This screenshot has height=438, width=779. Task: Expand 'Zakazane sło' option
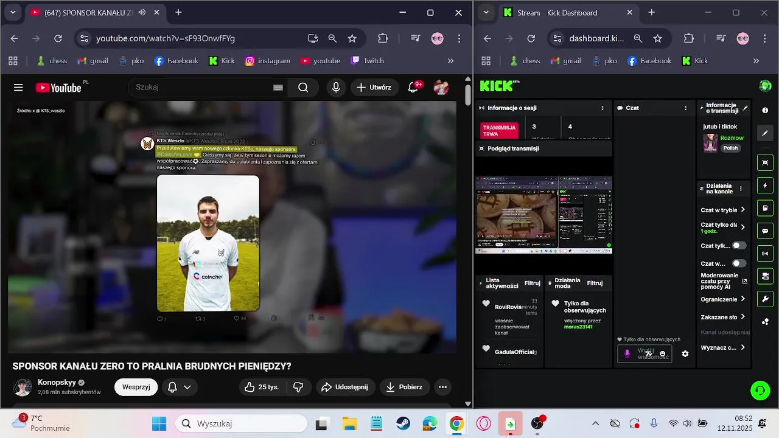[x=723, y=317]
